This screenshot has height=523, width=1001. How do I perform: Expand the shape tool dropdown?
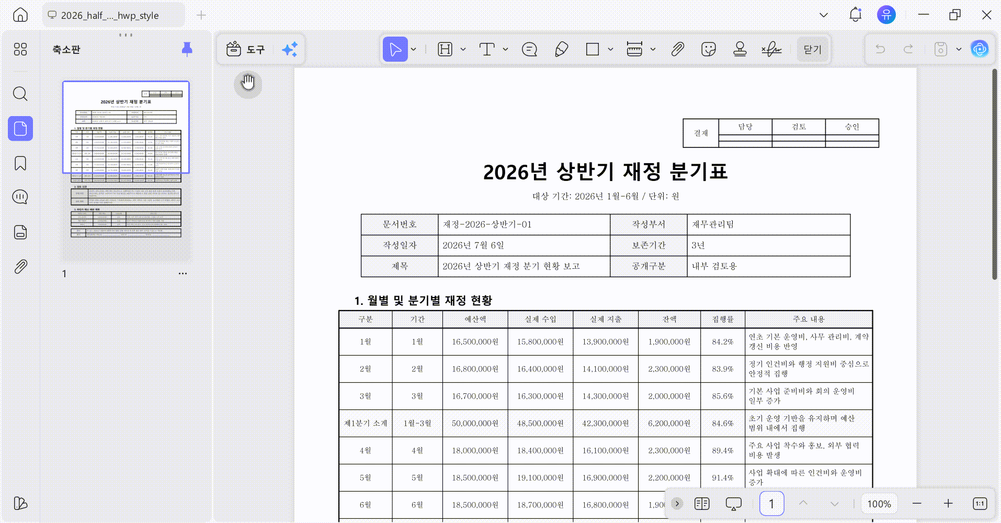coord(611,49)
